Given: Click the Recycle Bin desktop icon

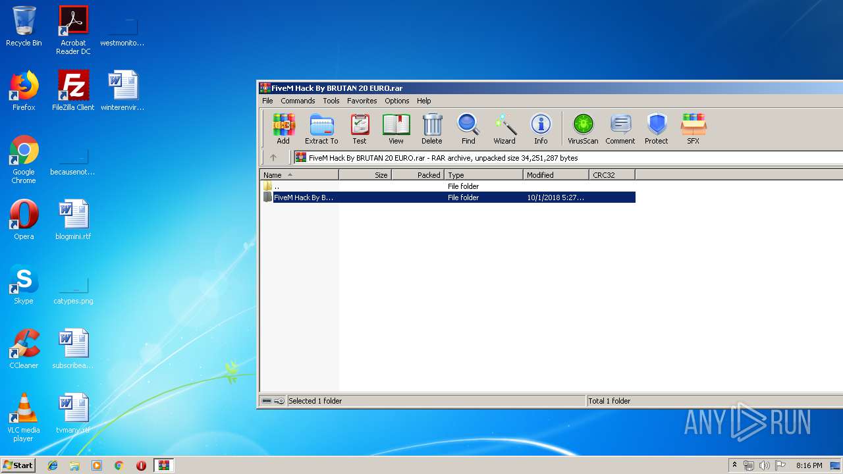Looking at the screenshot, I should tap(24, 26).
